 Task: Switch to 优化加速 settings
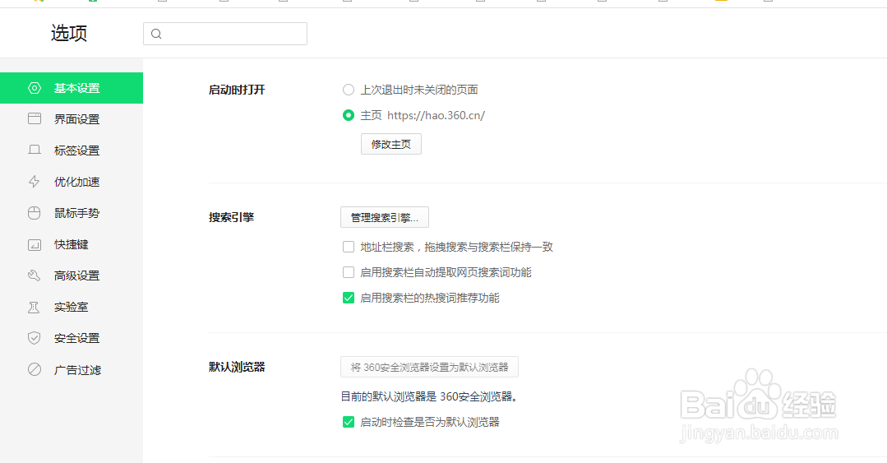[x=72, y=182]
